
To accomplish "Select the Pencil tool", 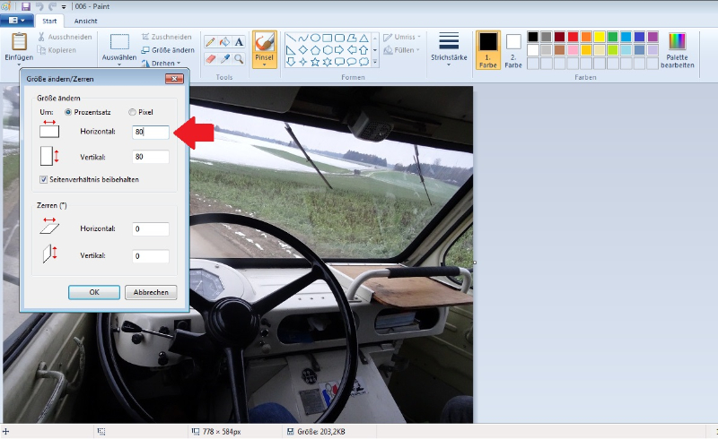I will [210, 41].
